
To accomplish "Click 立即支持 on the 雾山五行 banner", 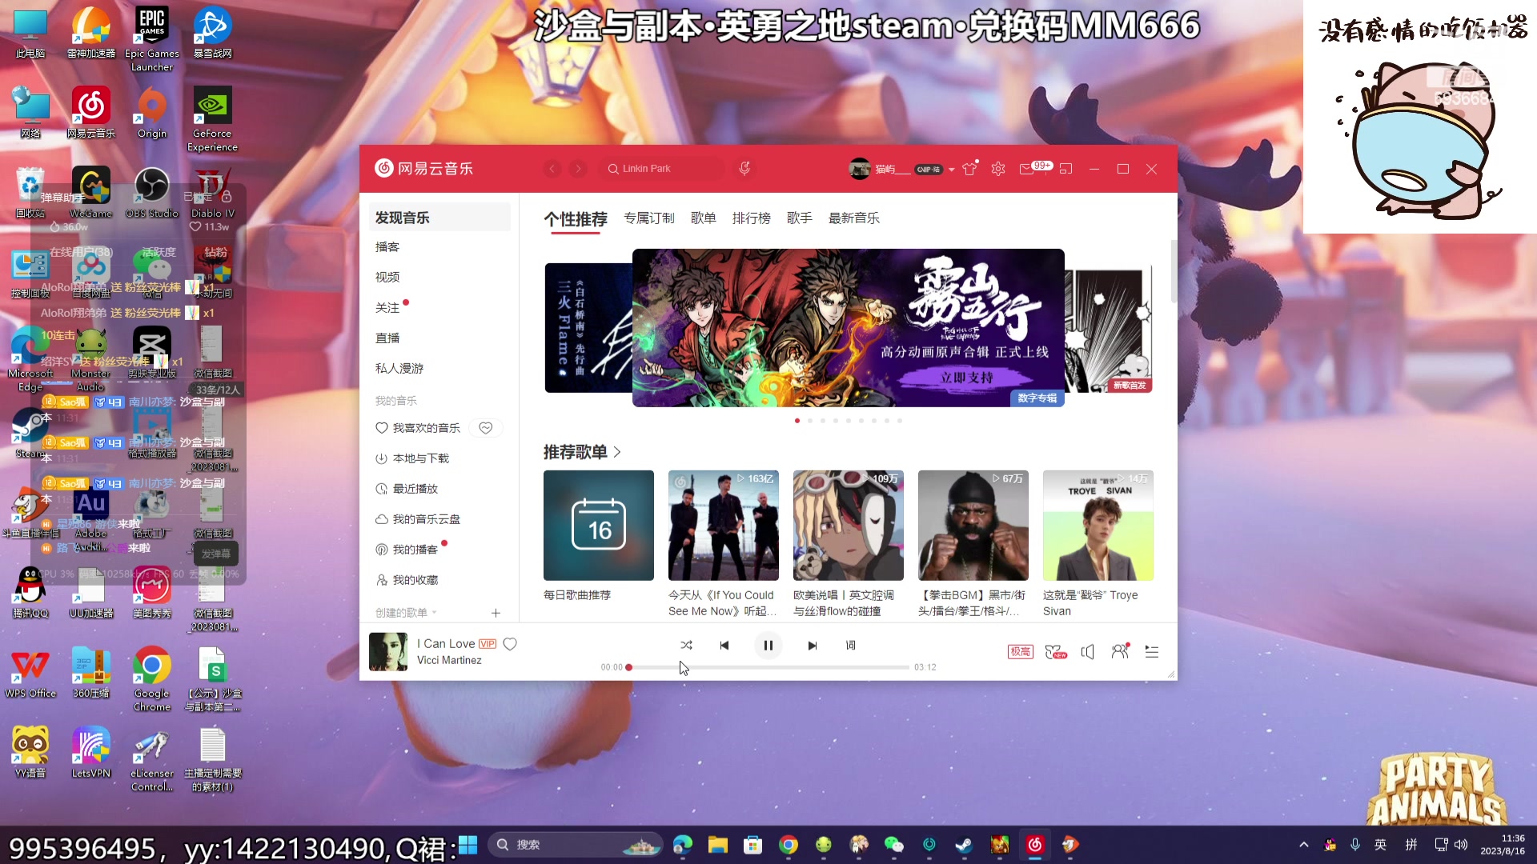I will tap(966, 378).
